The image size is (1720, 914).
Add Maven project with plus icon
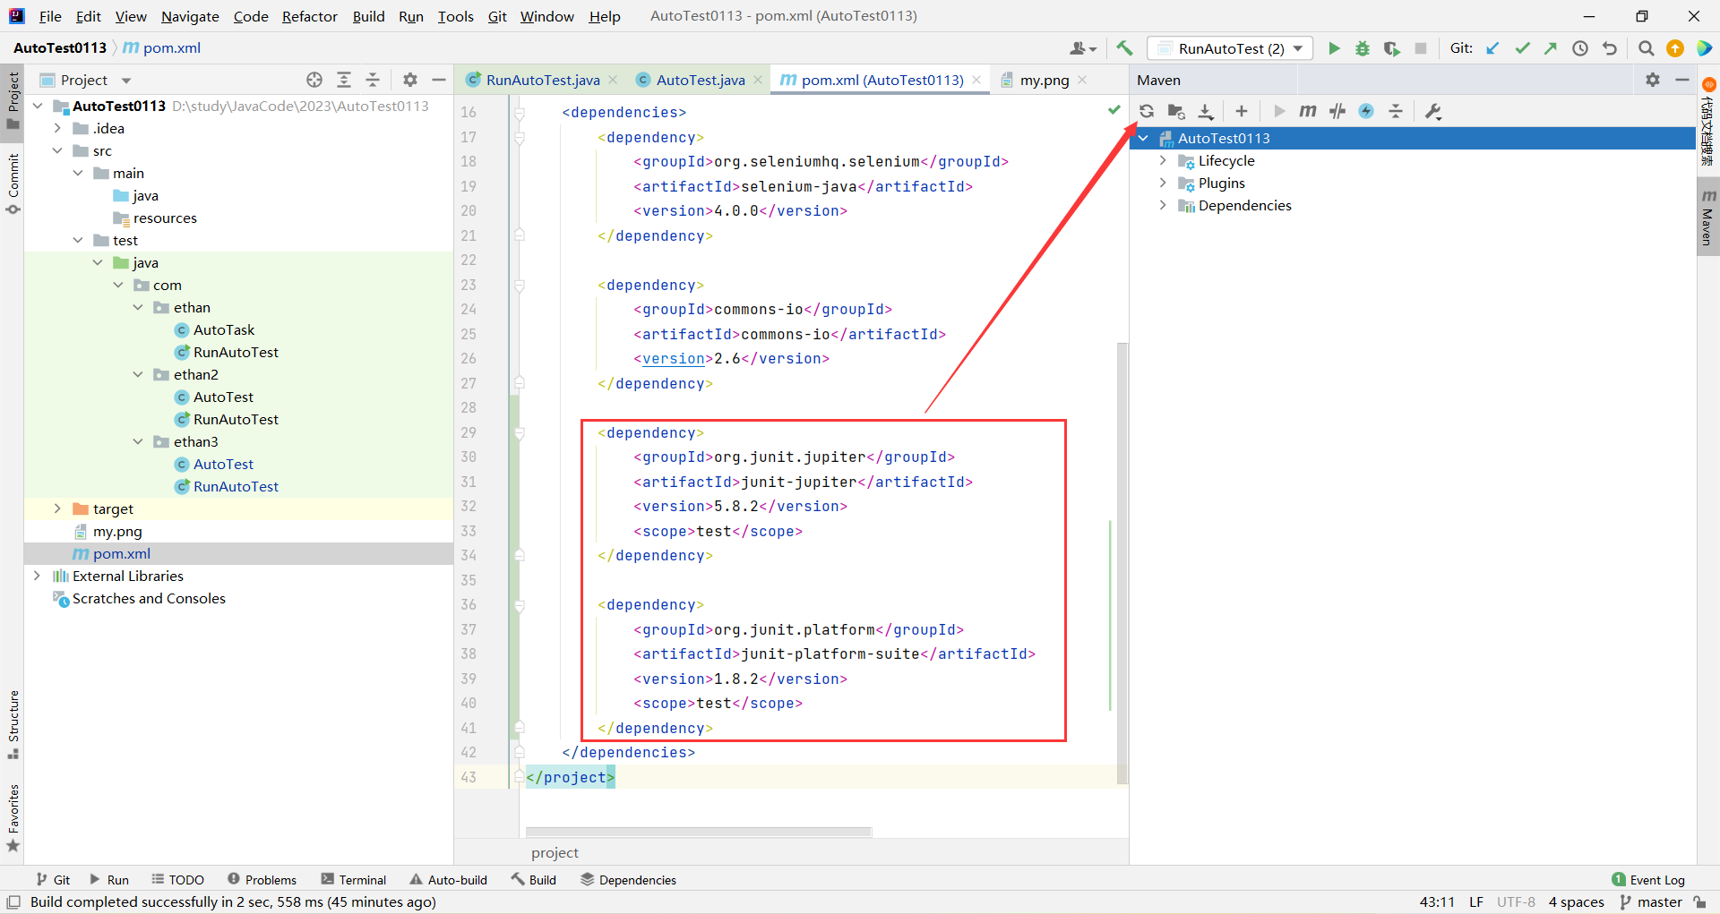click(1241, 111)
